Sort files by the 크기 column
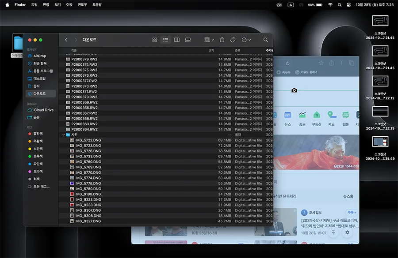398x258 pixels. point(211,50)
